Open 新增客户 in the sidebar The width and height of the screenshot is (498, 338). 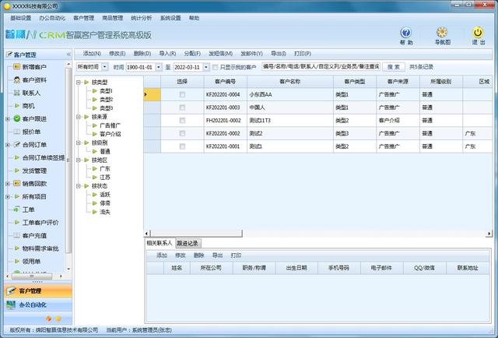[x=34, y=68]
